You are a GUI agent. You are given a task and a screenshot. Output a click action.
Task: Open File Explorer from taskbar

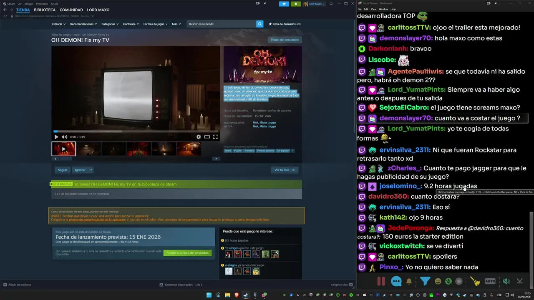point(227,295)
